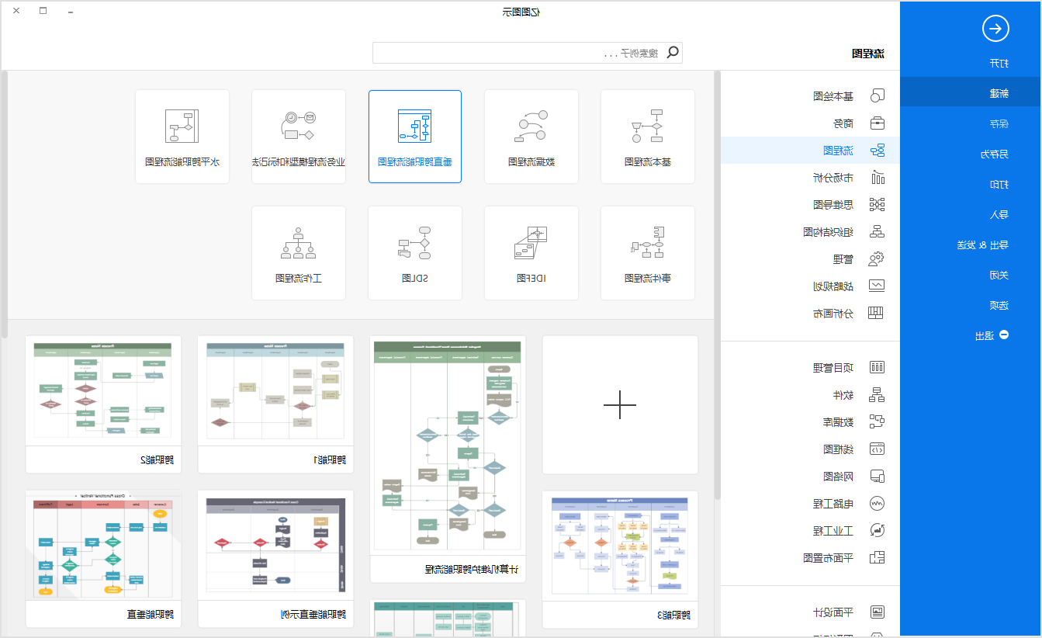Select the 思维导图 category icon
Screen dimensions: 1042x638
pyautogui.click(x=878, y=205)
